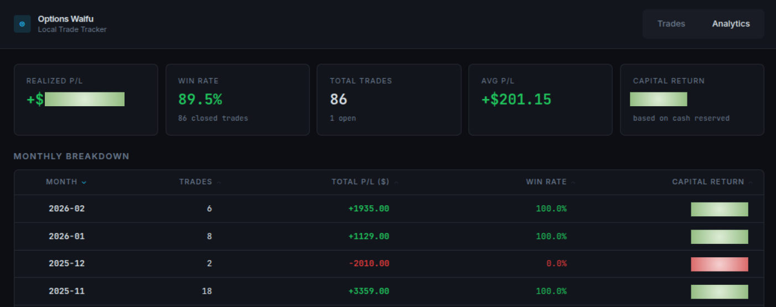Click the 1 open trades text
776x307 pixels.
pyautogui.click(x=343, y=118)
